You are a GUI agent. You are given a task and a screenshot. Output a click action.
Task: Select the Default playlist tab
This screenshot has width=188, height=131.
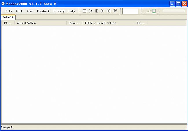coord(8,17)
